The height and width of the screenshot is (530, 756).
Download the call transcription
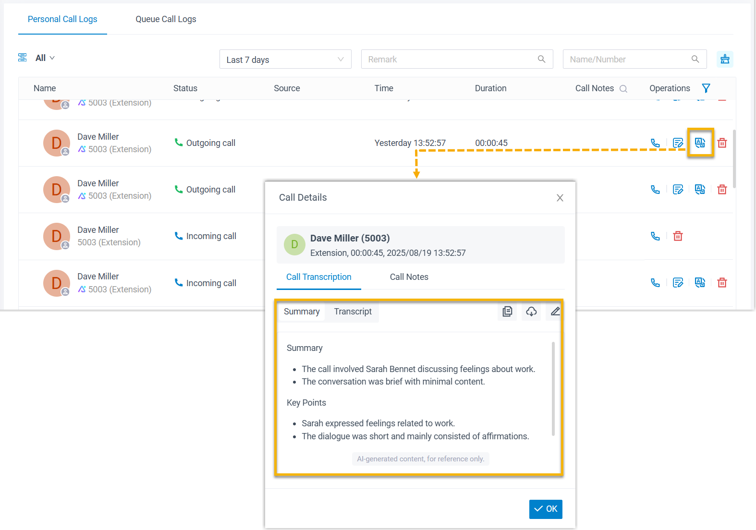[x=531, y=312]
